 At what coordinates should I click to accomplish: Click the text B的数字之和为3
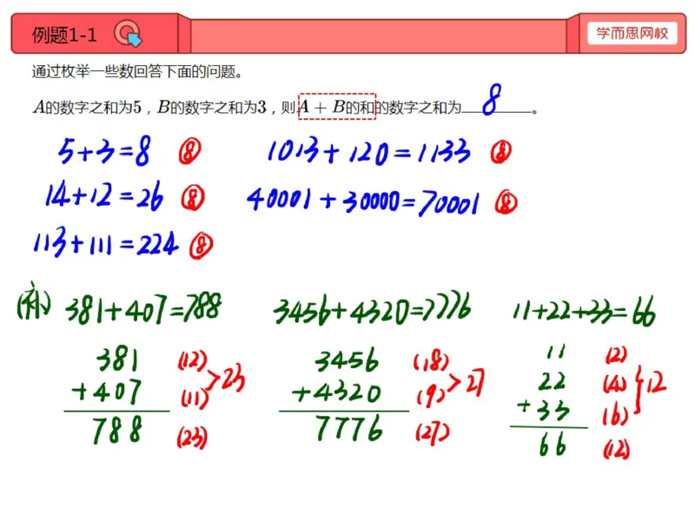click(x=212, y=107)
